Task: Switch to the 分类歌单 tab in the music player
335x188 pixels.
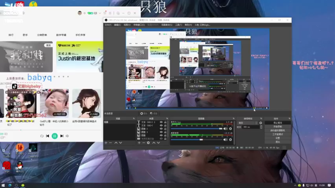Action: [42, 35]
